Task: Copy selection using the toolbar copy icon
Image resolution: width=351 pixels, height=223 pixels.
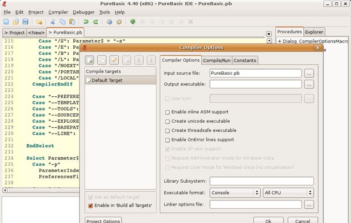Action: [62, 22]
